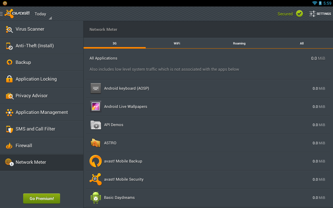Click the avast! Mobile Security app icon
The width and height of the screenshot is (333, 208).
pyautogui.click(x=95, y=179)
